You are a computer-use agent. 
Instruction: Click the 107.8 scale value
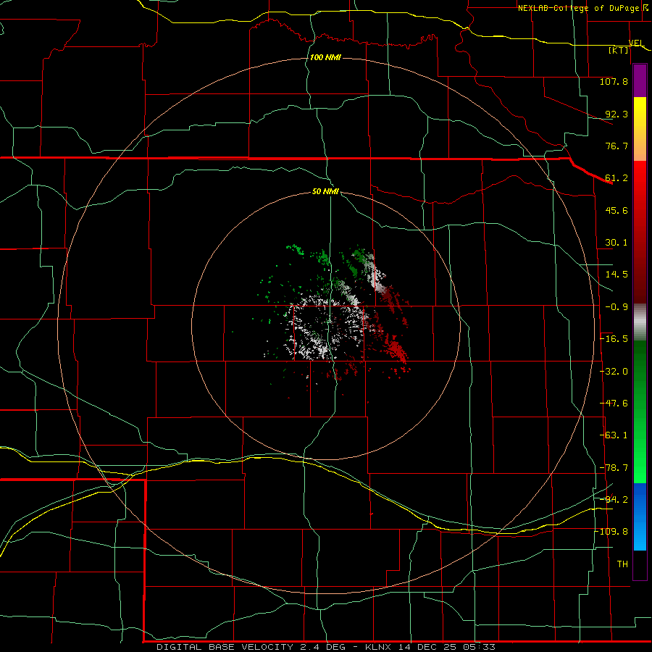[614, 81]
